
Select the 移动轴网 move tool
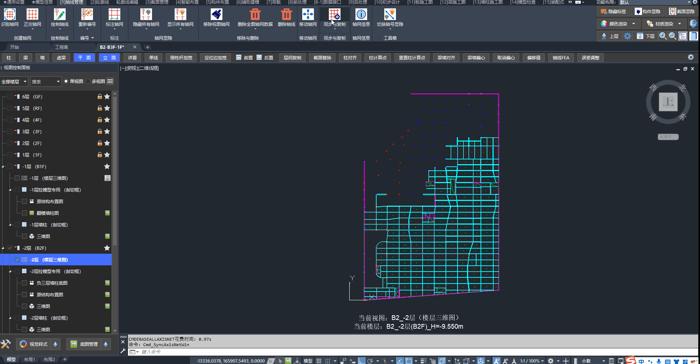pos(308,15)
